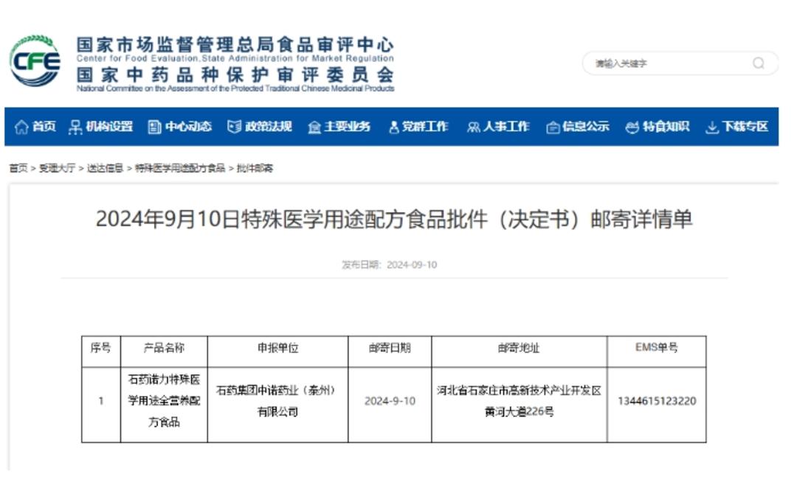Go to 受理大厅 in the breadcrumb

57,168
